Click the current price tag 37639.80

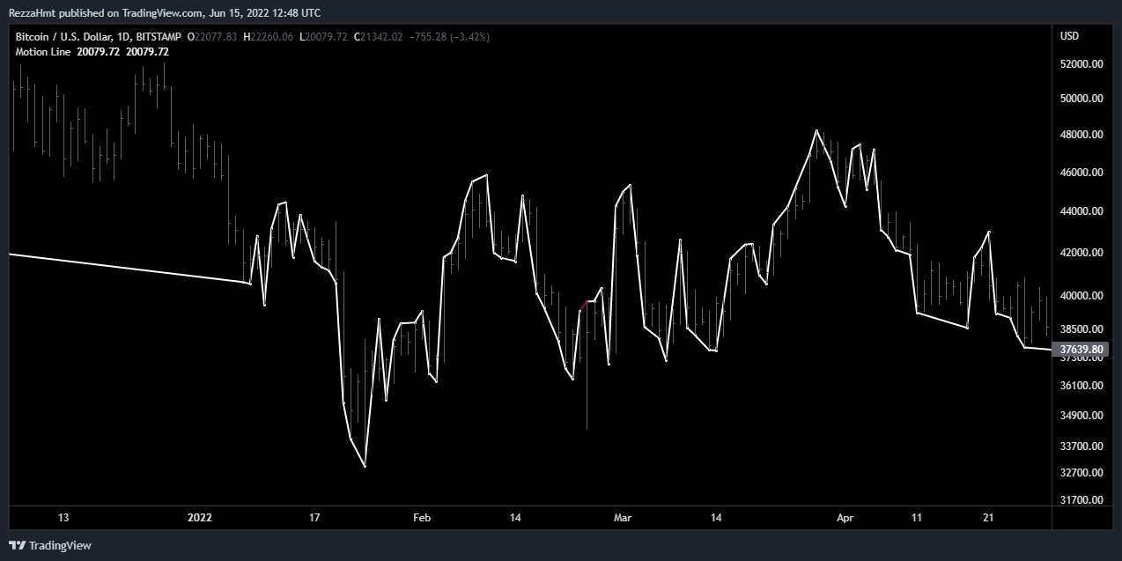pos(1083,349)
